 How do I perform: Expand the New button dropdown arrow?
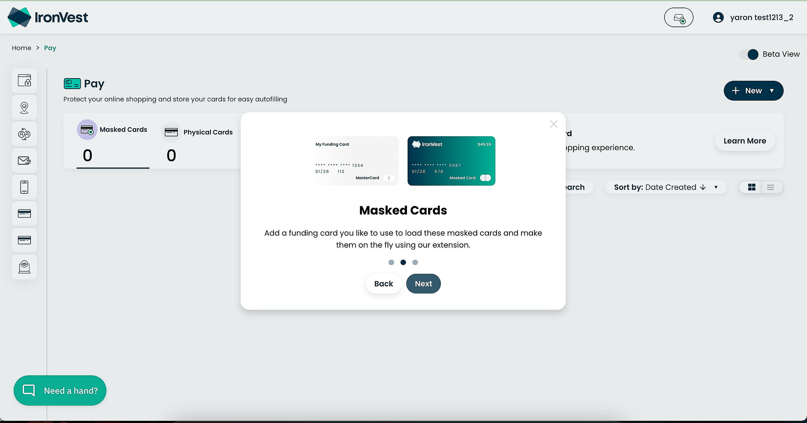click(772, 91)
